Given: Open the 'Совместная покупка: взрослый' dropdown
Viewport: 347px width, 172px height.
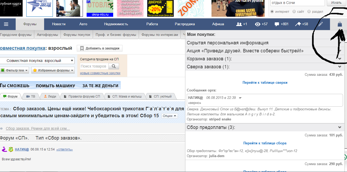Looking at the screenshot, I should coord(37,61).
